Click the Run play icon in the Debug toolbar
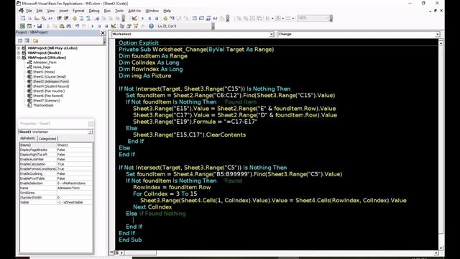The width and height of the screenshot is (460, 259). 143,18
